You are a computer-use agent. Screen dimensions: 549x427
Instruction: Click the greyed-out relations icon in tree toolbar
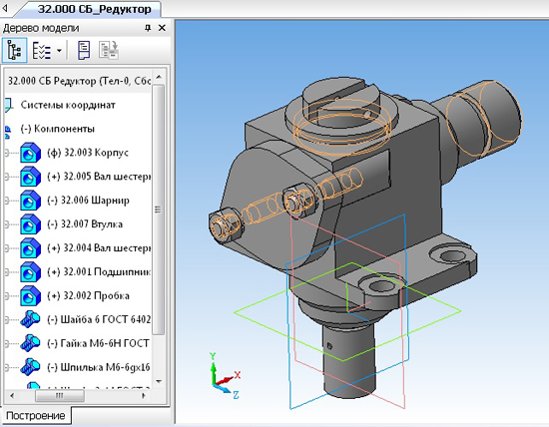click(109, 50)
